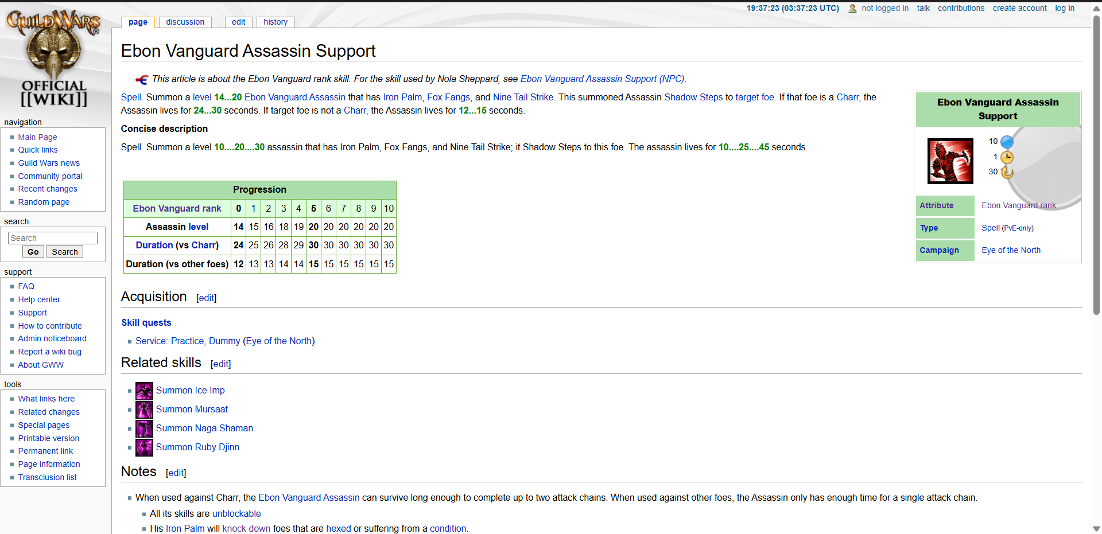1102x534 pixels.
Task: Select the page tab
Action: click(138, 22)
